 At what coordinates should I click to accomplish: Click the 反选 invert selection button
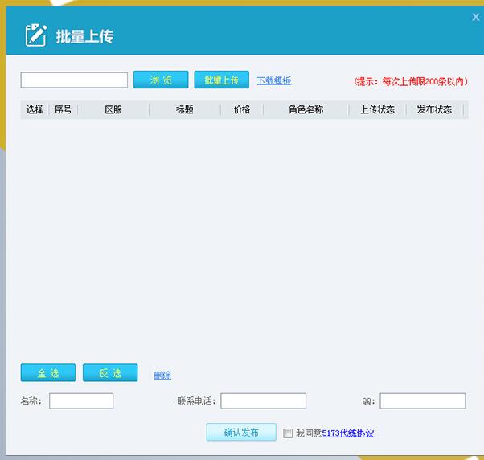point(110,372)
